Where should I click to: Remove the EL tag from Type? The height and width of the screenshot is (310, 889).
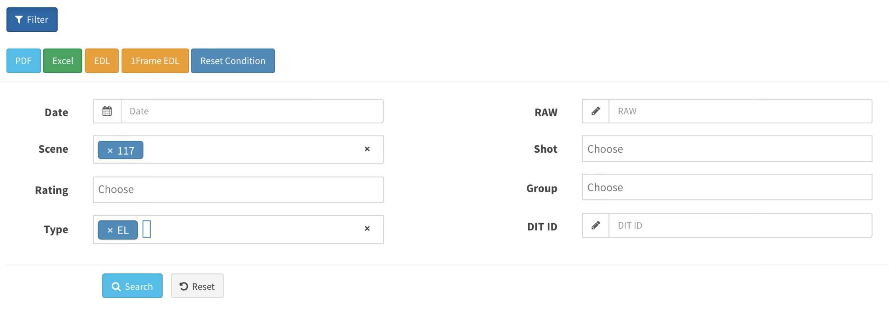pyautogui.click(x=110, y=230)
